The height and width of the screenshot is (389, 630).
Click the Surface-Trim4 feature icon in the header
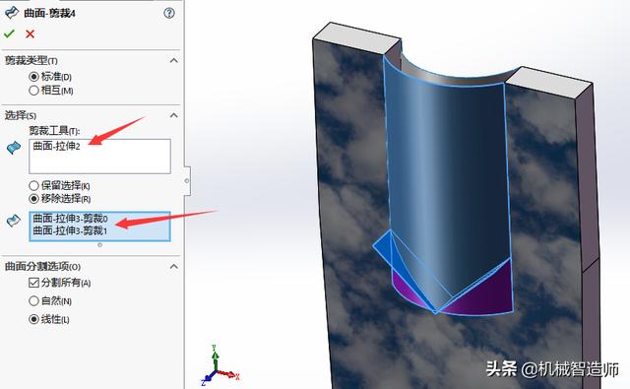coord(11,13)
